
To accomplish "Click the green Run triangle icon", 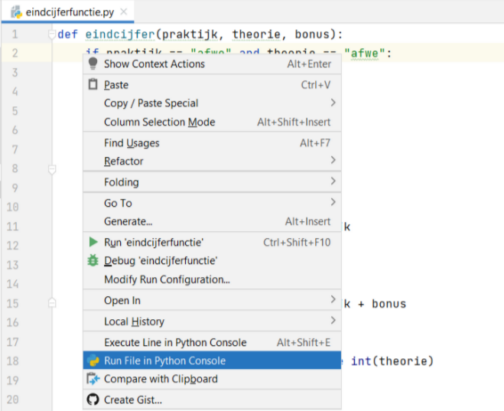I will click(93, 242).
